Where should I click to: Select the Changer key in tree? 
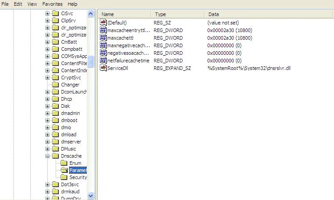pos(70,85)
